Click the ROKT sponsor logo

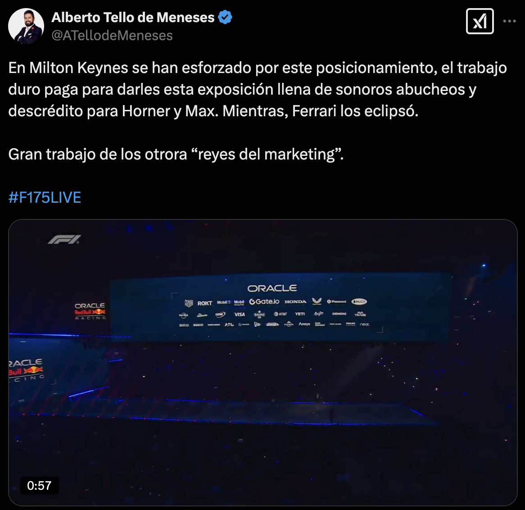click(x=204, y=303)
